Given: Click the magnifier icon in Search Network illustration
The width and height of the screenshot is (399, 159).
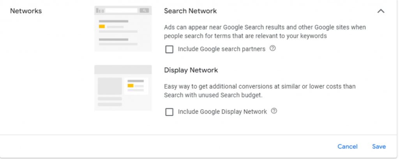Looking at the screenshot, I should tap(144, 10).
